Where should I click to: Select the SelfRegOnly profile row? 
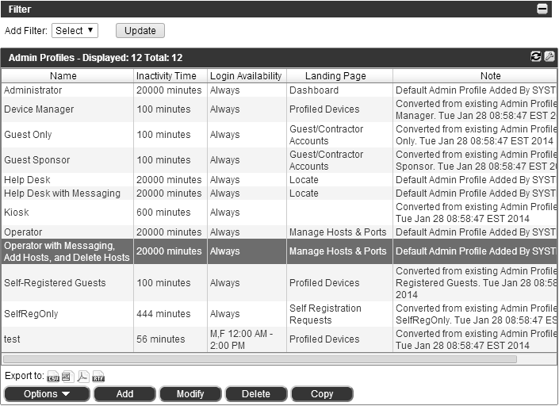pos(279,314)
